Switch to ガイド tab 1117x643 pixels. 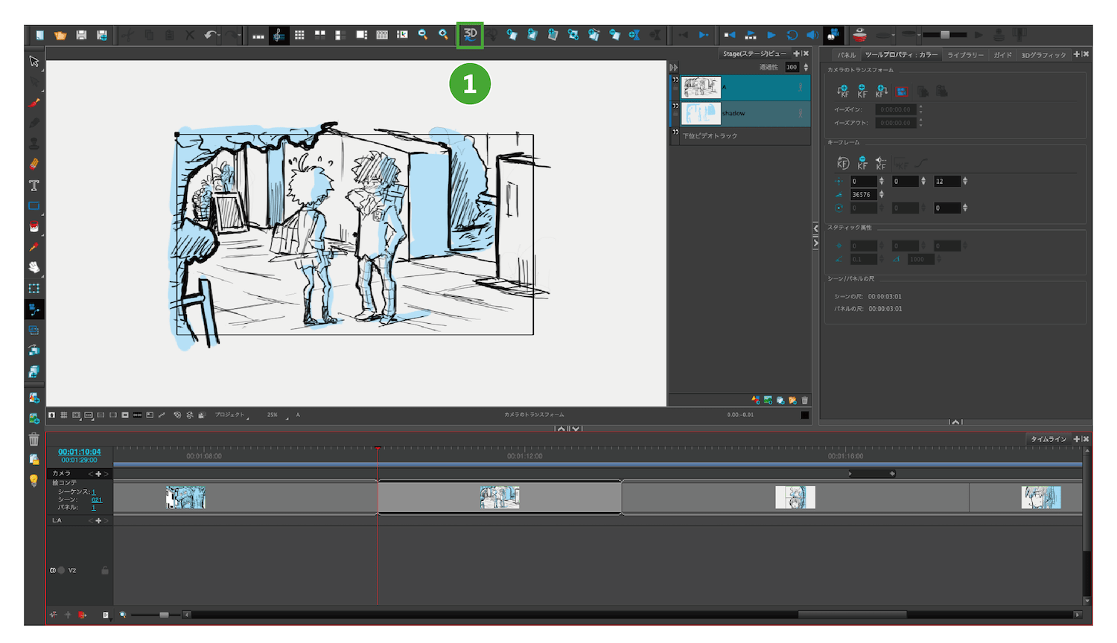(1002, 55)
